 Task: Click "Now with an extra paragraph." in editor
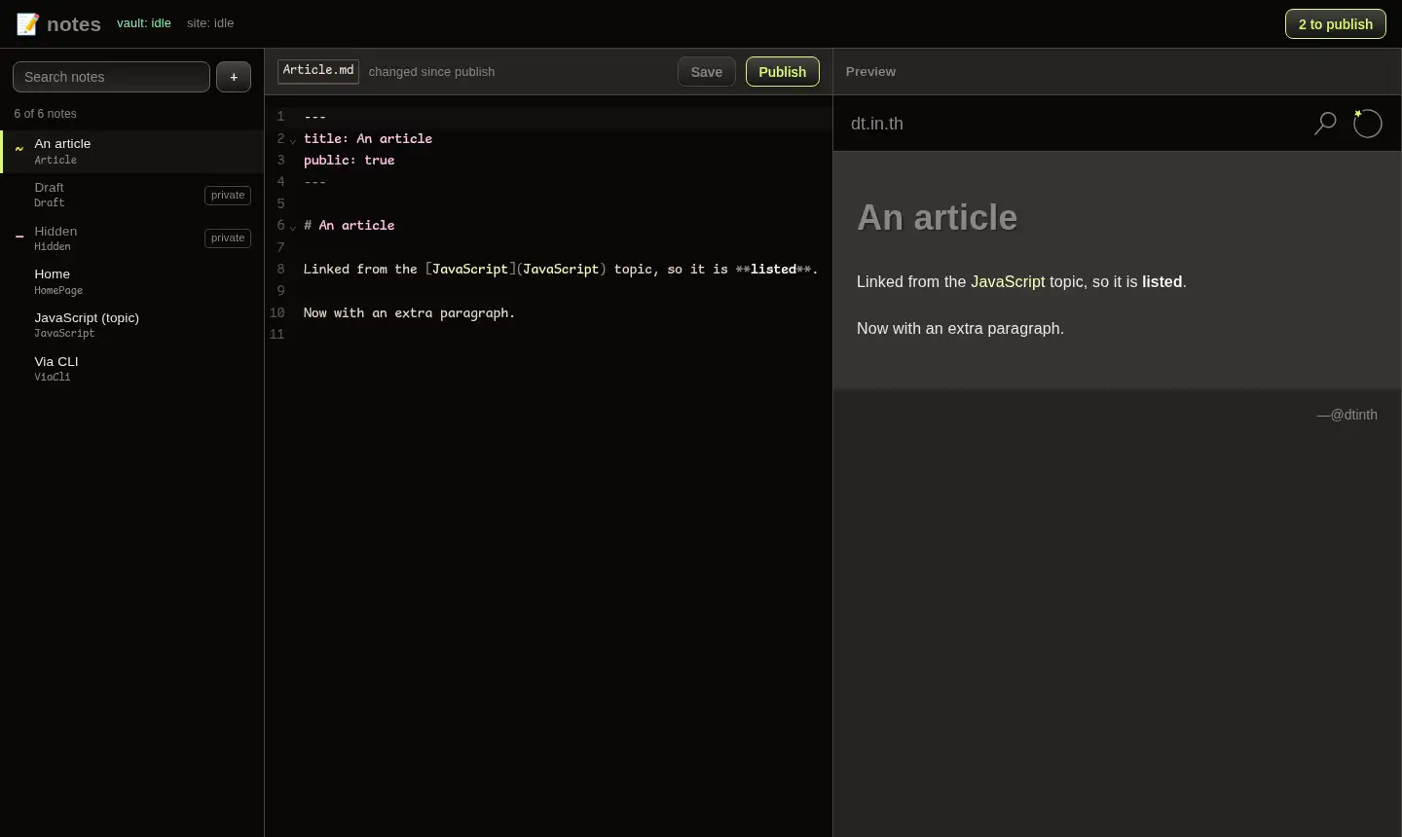pos(409,313)
